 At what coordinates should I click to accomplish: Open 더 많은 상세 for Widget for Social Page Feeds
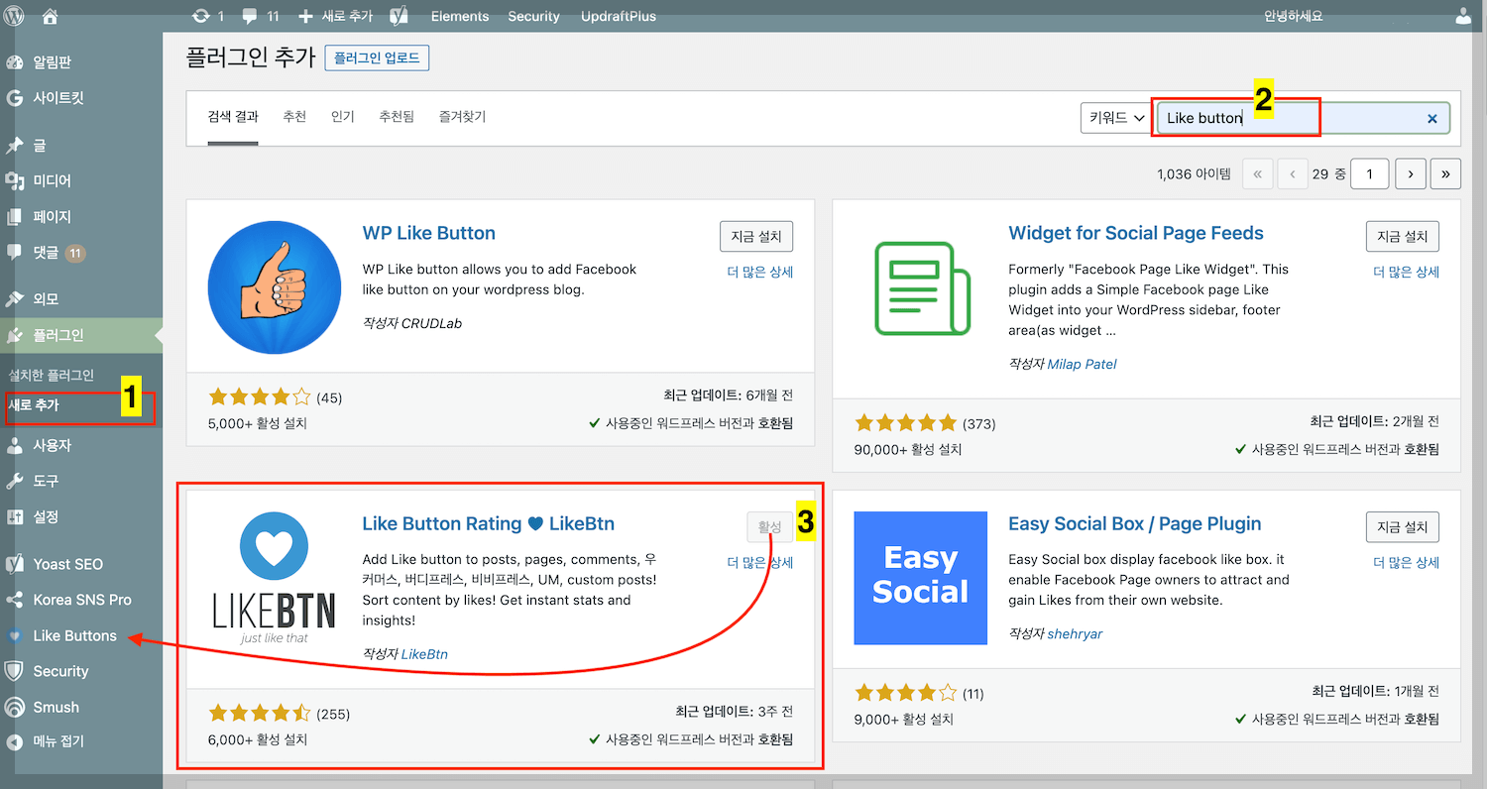coord(1406,272)
